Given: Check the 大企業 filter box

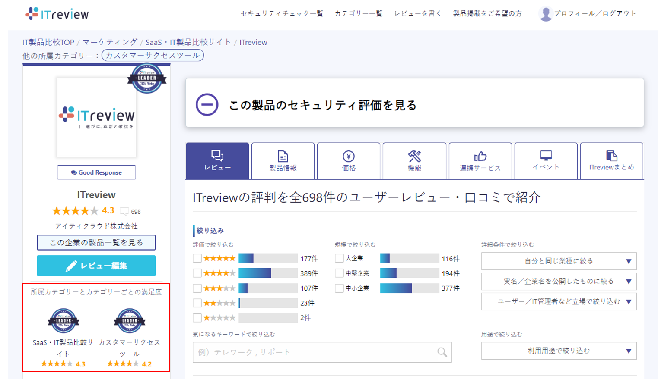Looking at the screenshot, I should click(x=340, y=258).
